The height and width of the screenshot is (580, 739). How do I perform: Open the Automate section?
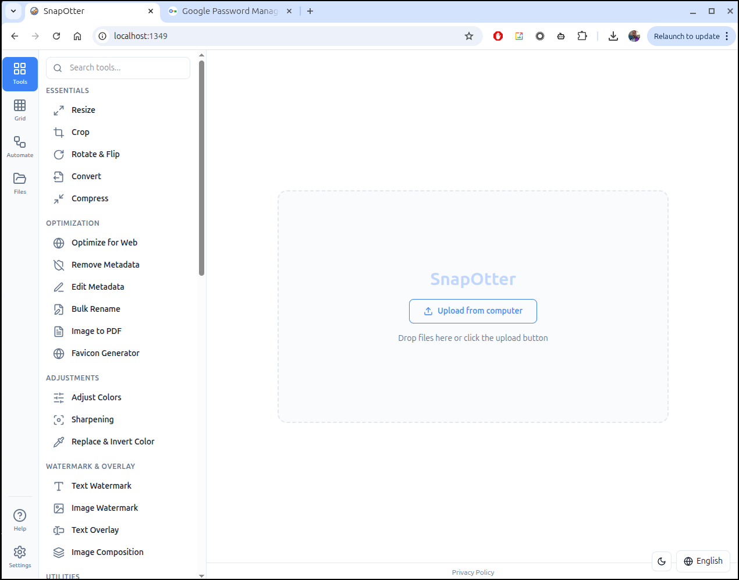(x=20, y=147)
